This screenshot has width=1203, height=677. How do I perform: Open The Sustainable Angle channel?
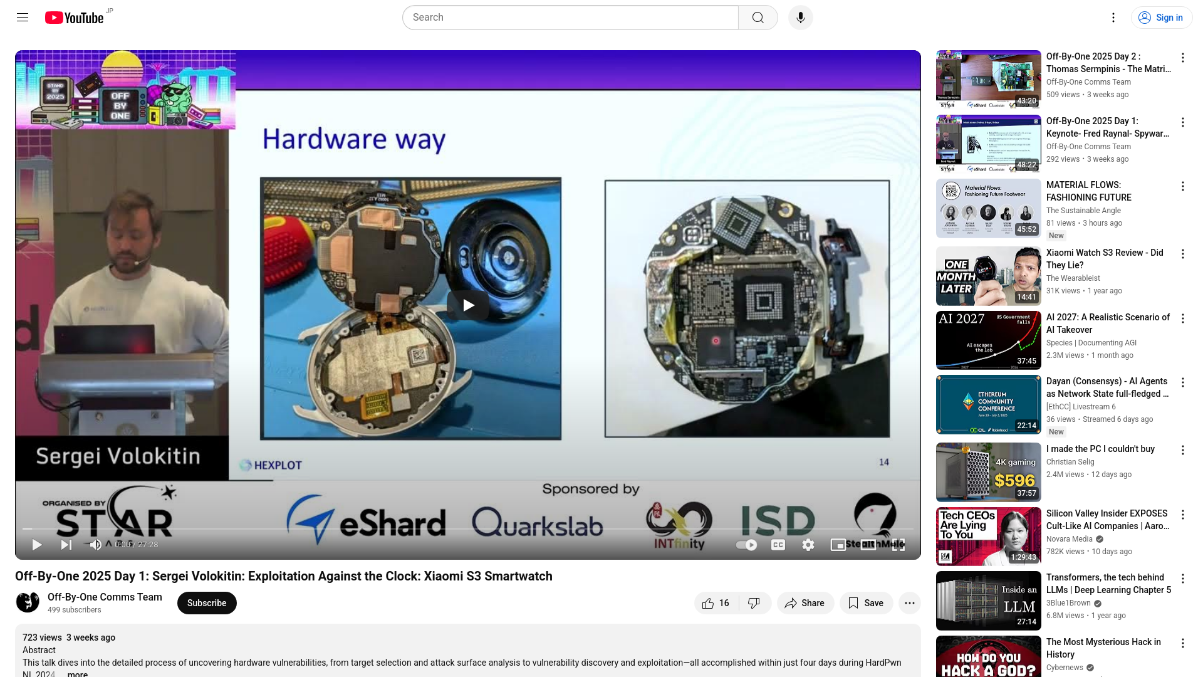pos(1083,211)
